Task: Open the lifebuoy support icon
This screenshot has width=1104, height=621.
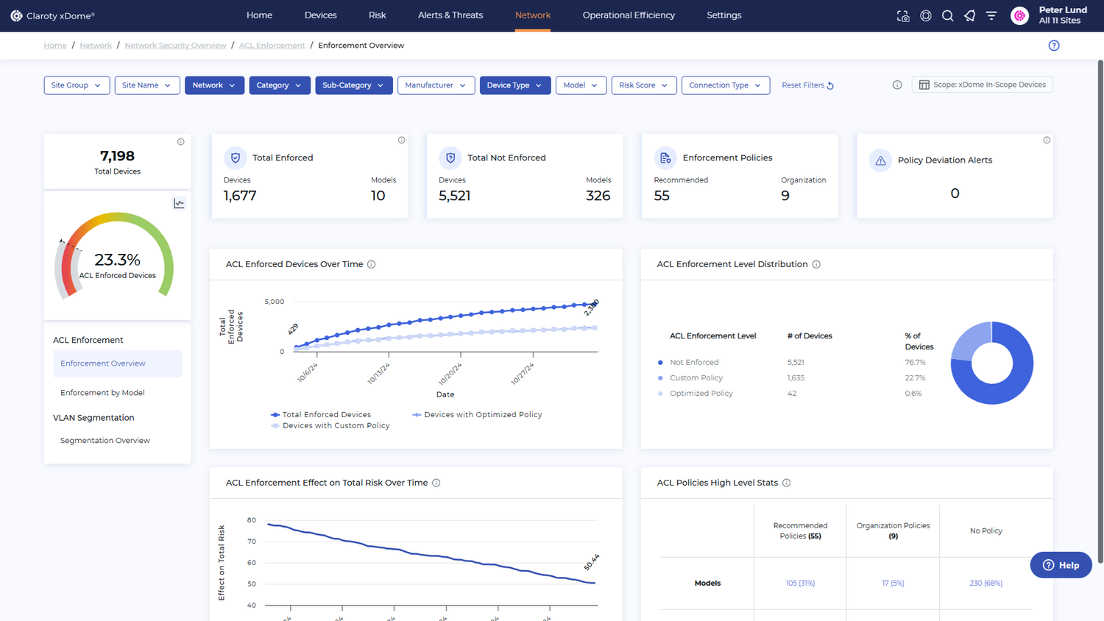Action: click(926, 15)
